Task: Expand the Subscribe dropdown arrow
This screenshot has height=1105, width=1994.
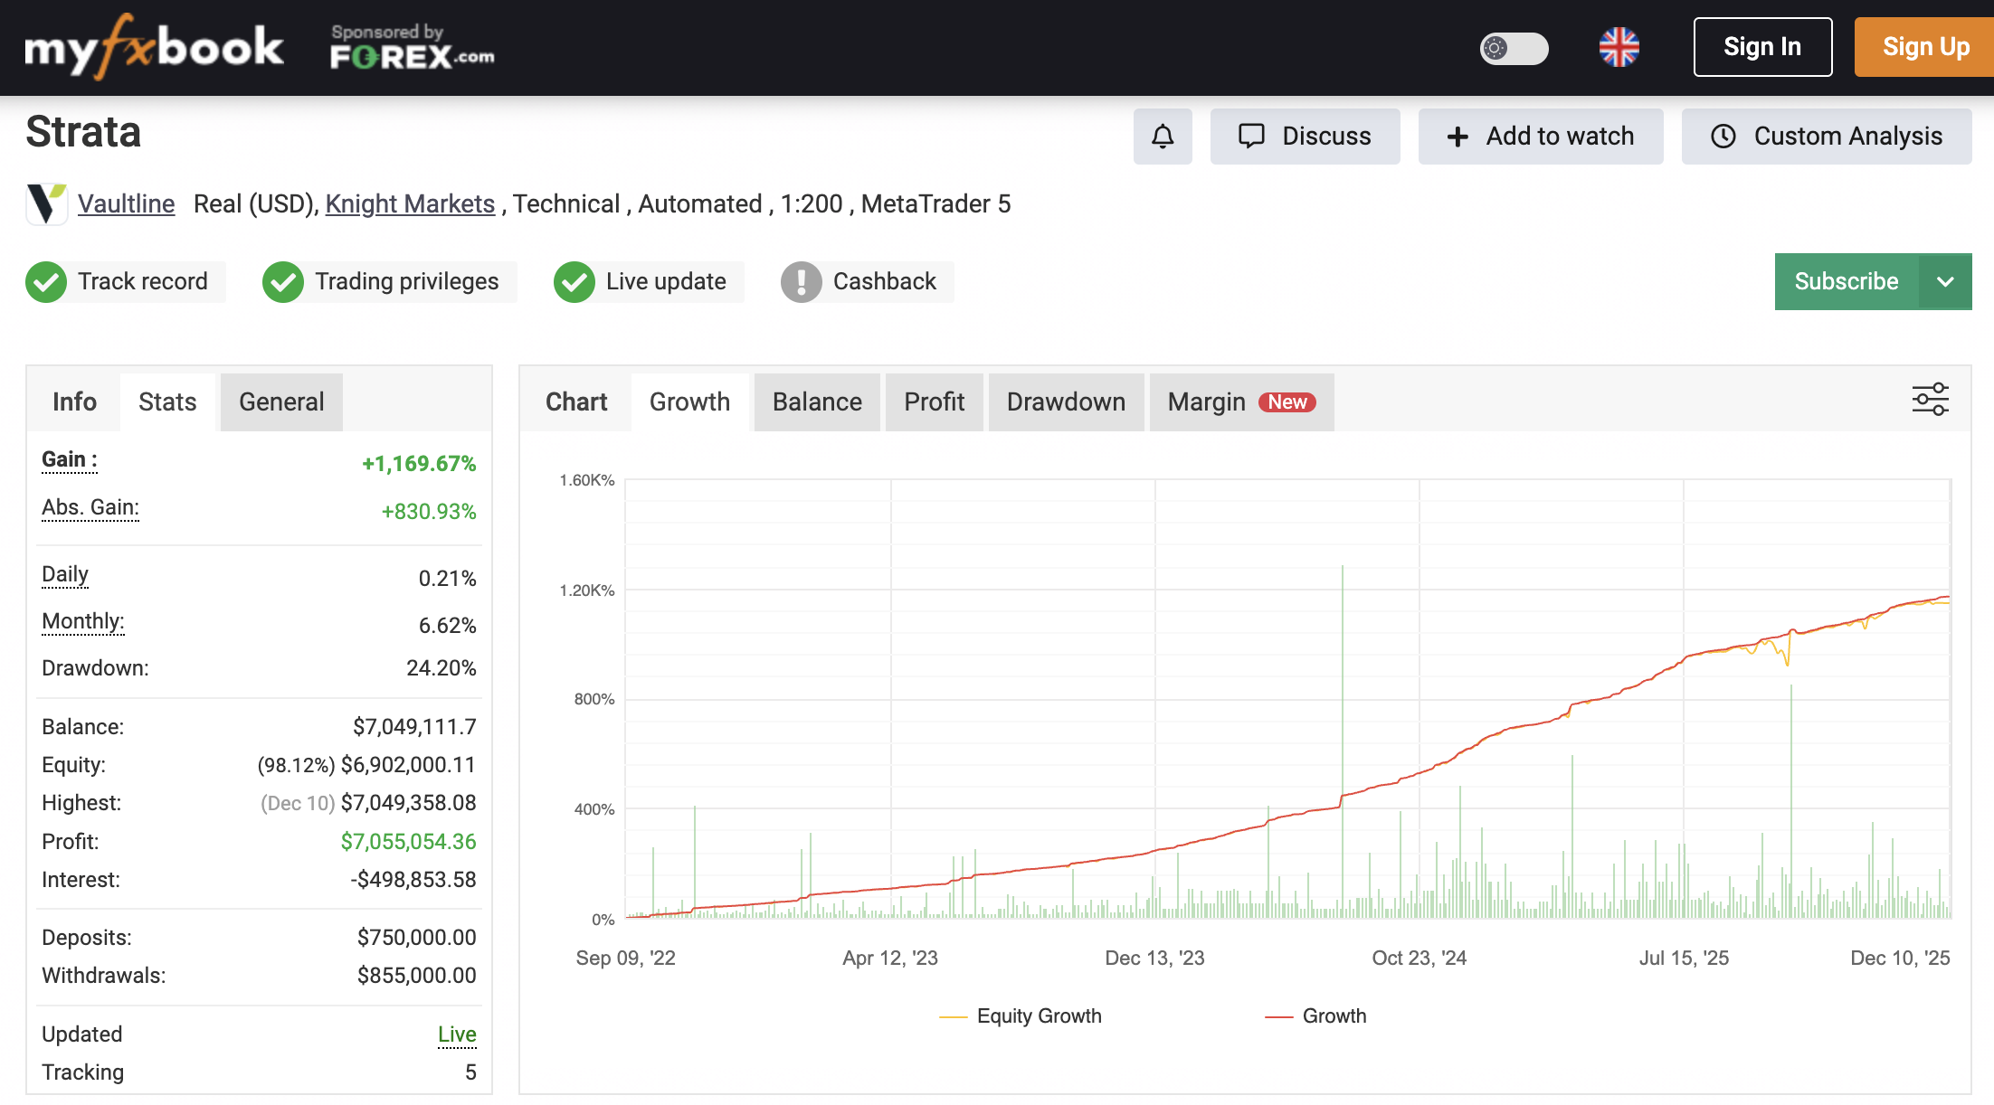Action: coord(1946,281)
